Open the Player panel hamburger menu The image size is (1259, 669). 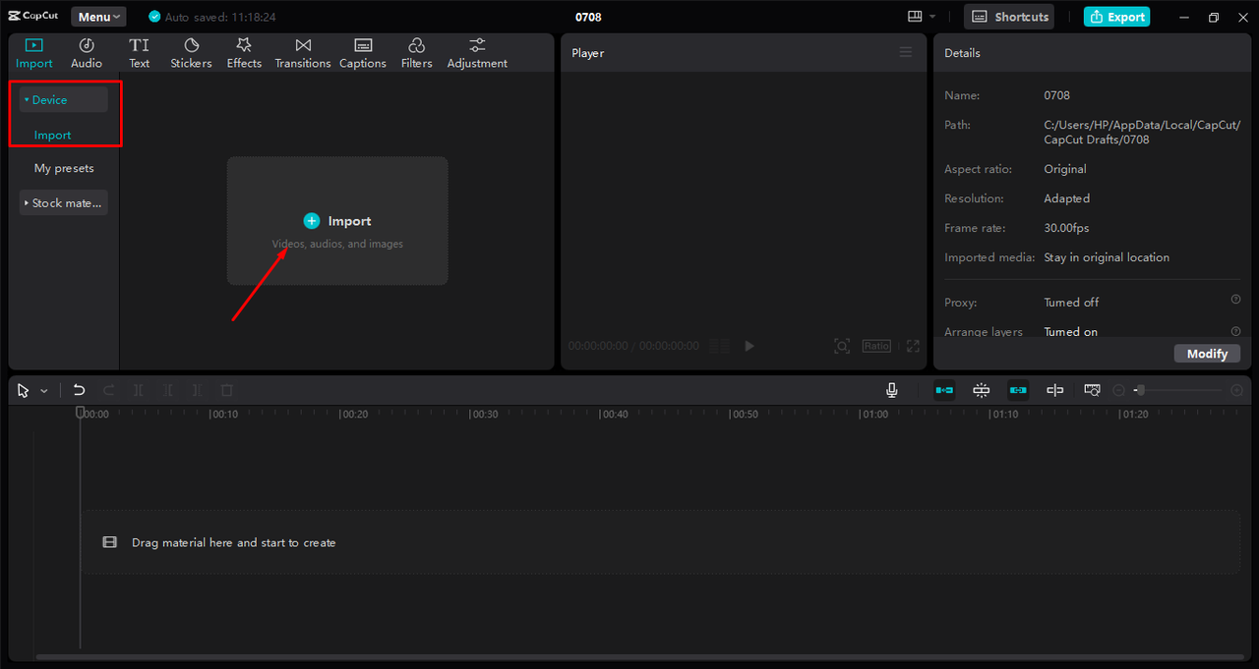[906, 53]
